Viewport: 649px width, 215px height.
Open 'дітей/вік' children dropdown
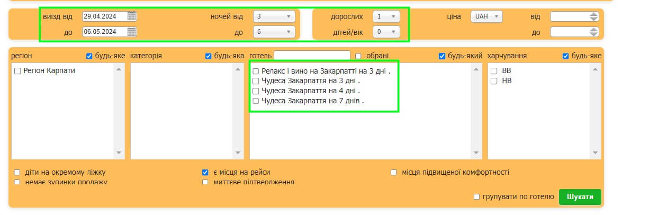[x=386, y=32]
